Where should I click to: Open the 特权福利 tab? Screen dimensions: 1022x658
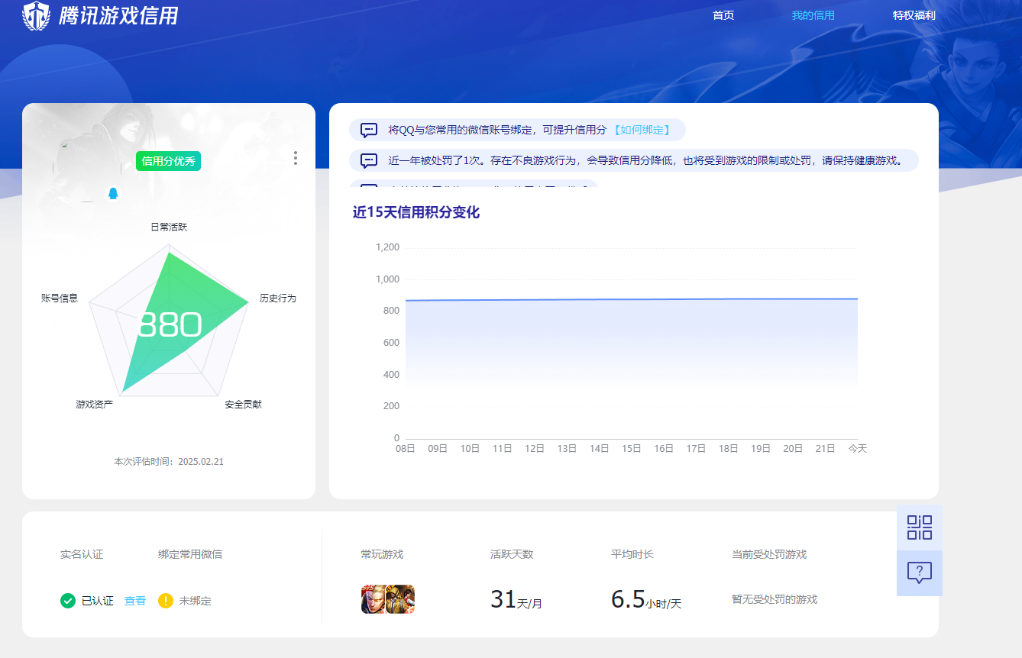[914, 15]
